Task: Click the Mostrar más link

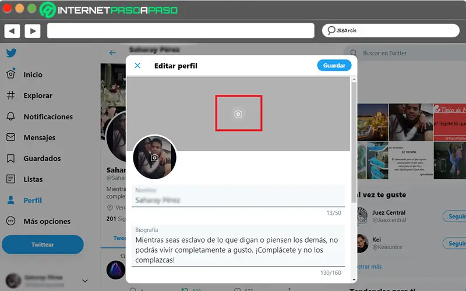Action: pos(369,267)
